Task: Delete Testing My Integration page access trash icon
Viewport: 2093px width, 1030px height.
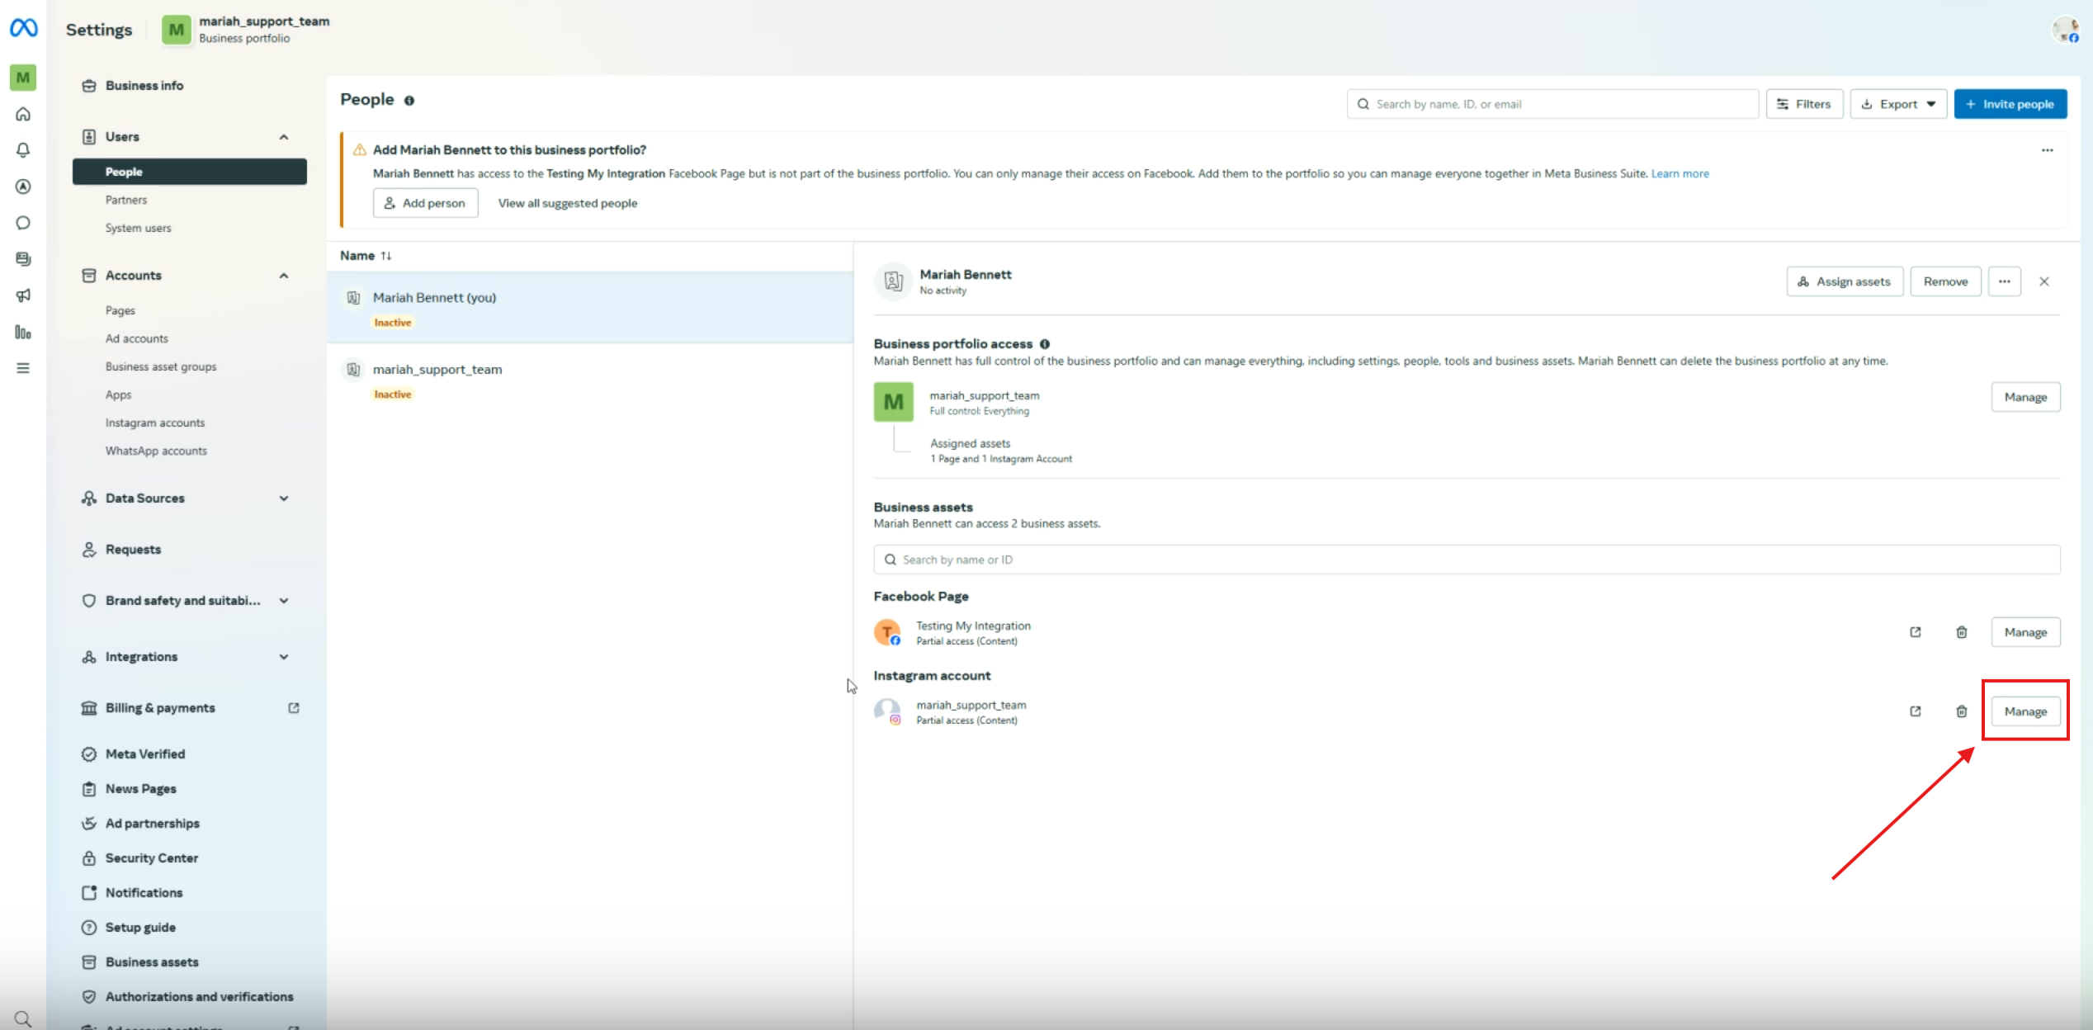Action: (x=1962, y=632)
